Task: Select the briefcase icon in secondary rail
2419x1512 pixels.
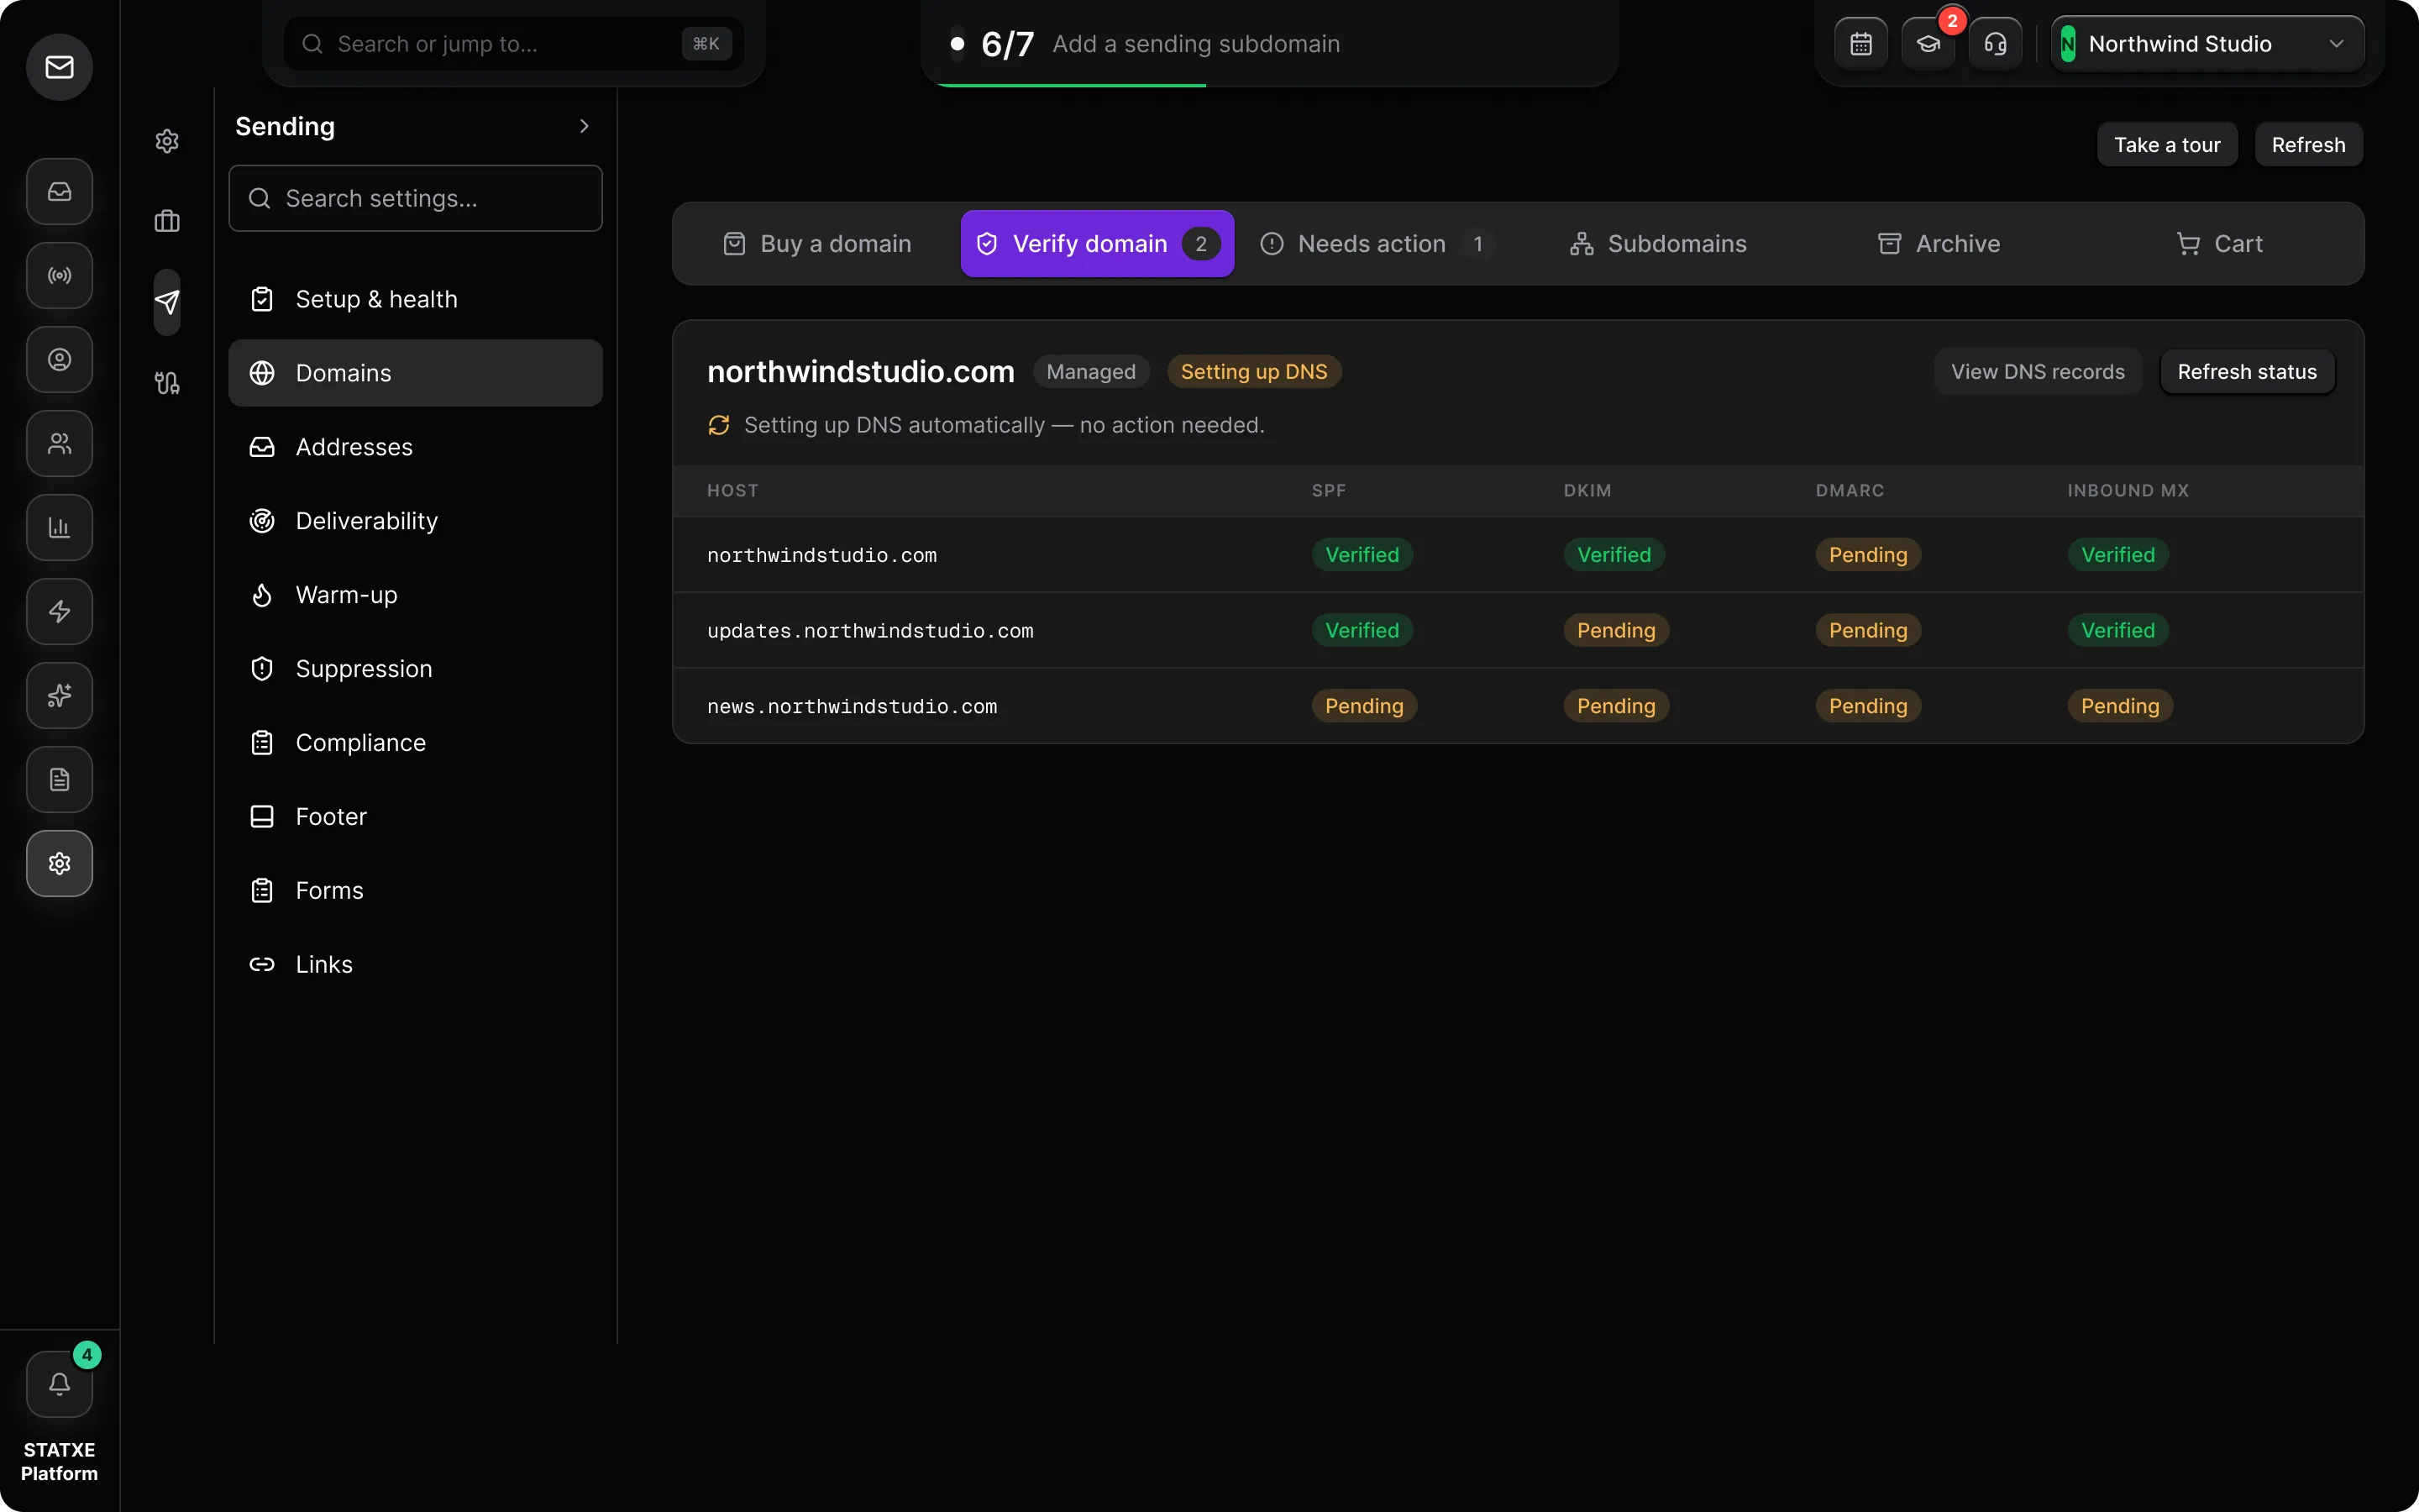Action: tap(167, 221)
